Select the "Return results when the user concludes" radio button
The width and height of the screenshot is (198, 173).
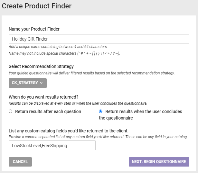101,111
